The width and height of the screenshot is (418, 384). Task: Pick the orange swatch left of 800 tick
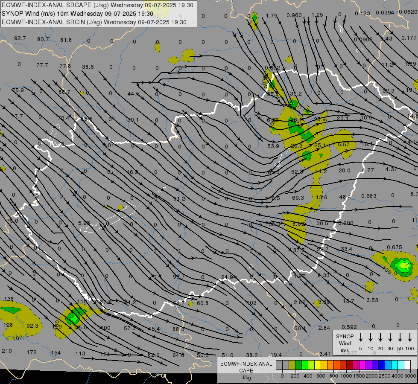coord(330,365)
